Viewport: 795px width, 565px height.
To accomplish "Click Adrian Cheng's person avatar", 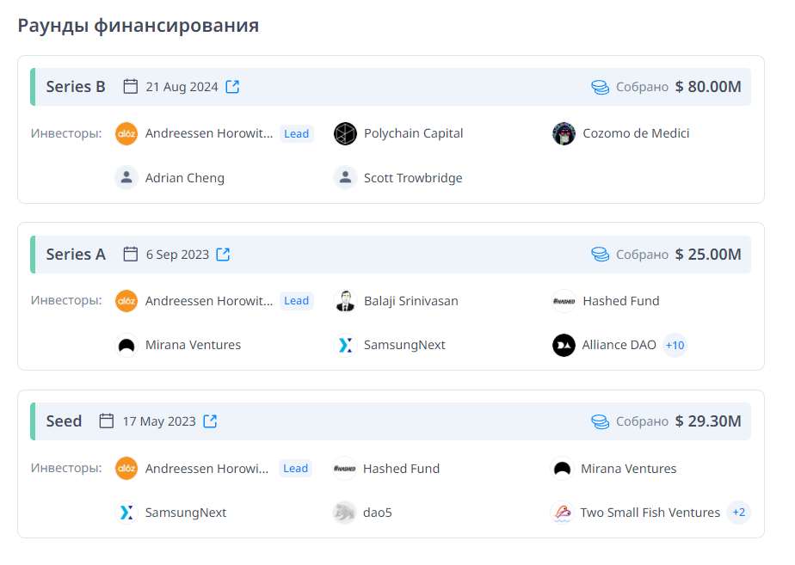I will (x=126, y=178).
